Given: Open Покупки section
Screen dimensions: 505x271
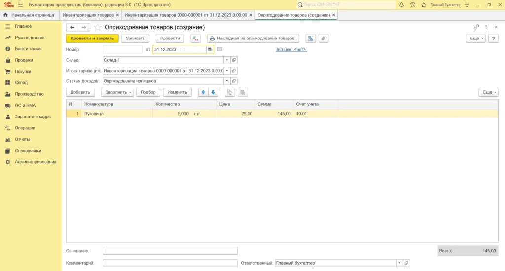Looking at the screenshot, I should coord(31,71).
